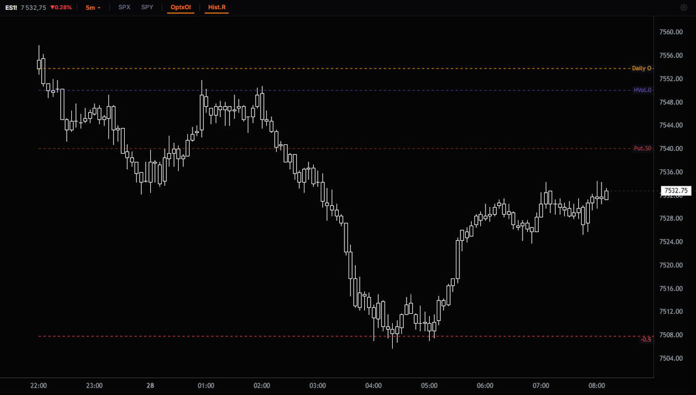Switch to the SPY symbol

pyautogui.click(x=147, y=8)
